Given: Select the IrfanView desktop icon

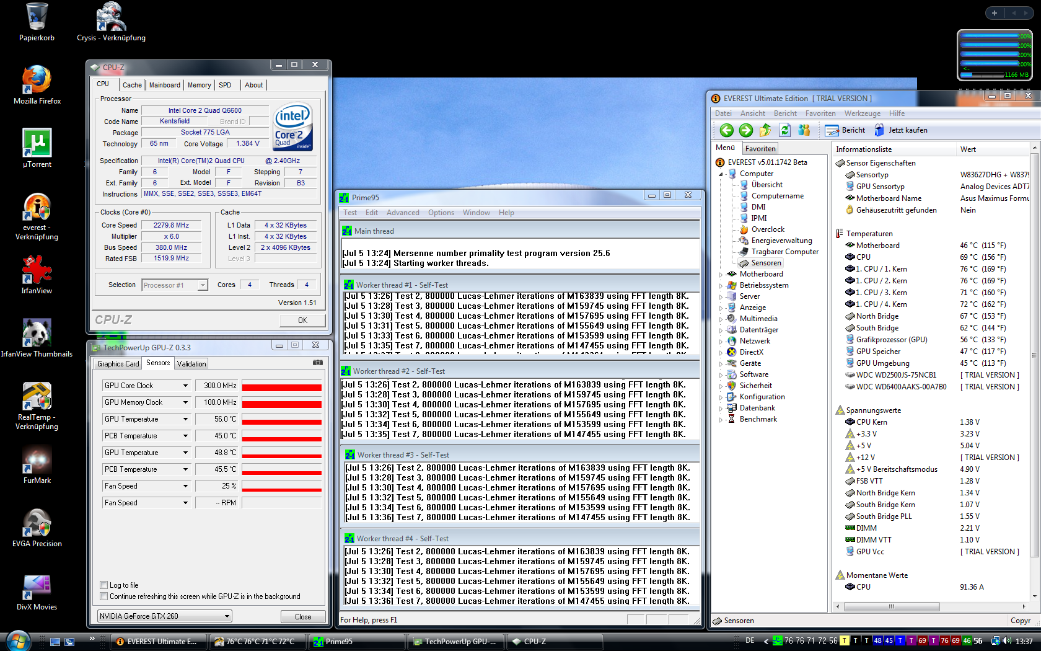Looking at the screenshot, I should tap(37, 275).
